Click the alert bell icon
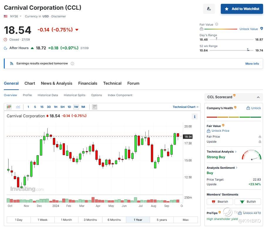The height and width of the screenshot is (227, 266). [x=209, y=9]
